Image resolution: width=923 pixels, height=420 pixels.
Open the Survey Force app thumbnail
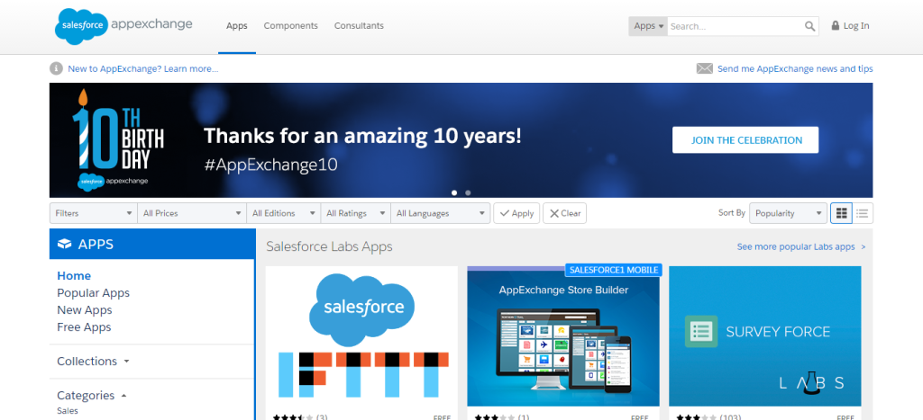[x=764, y=337]
